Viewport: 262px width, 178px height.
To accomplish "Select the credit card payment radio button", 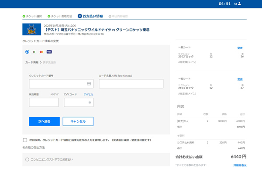I will [x=27, y=52].
